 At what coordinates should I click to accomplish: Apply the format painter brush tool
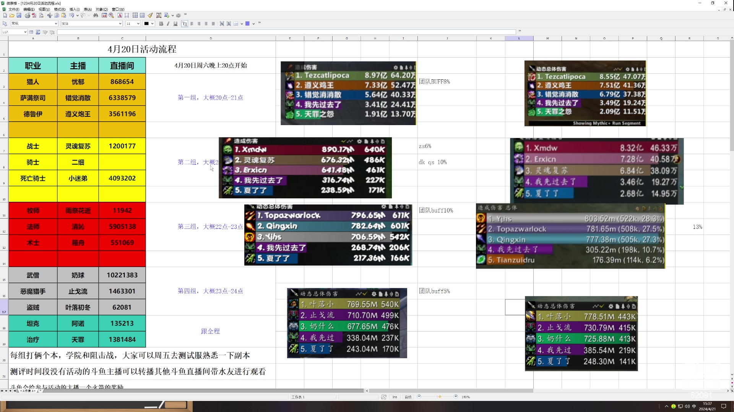tap(150, 15)
